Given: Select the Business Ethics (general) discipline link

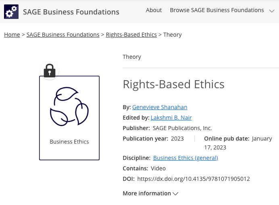Looking at the screenshot, I should pos(185,158).
